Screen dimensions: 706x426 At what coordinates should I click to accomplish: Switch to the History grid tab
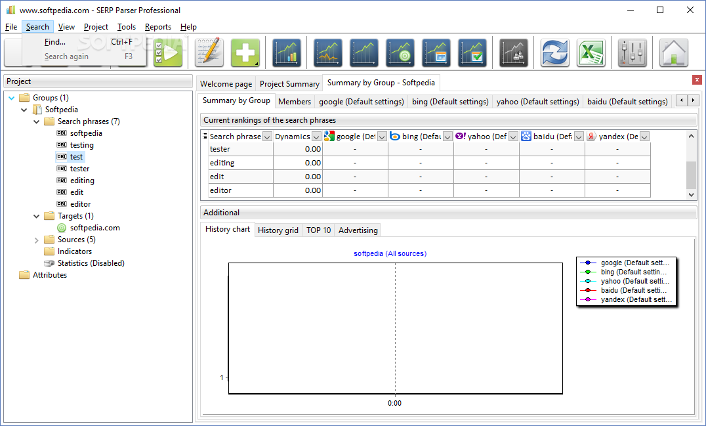pyautogui.click(x=278, y=230)
